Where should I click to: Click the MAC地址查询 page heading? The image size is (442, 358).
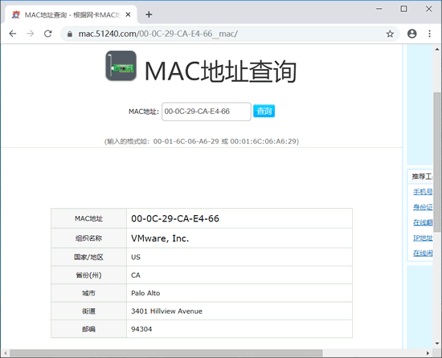pos(220,71)
